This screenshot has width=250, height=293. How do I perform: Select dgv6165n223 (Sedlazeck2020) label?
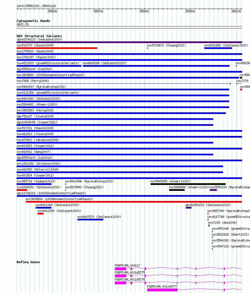coord(208,205)
